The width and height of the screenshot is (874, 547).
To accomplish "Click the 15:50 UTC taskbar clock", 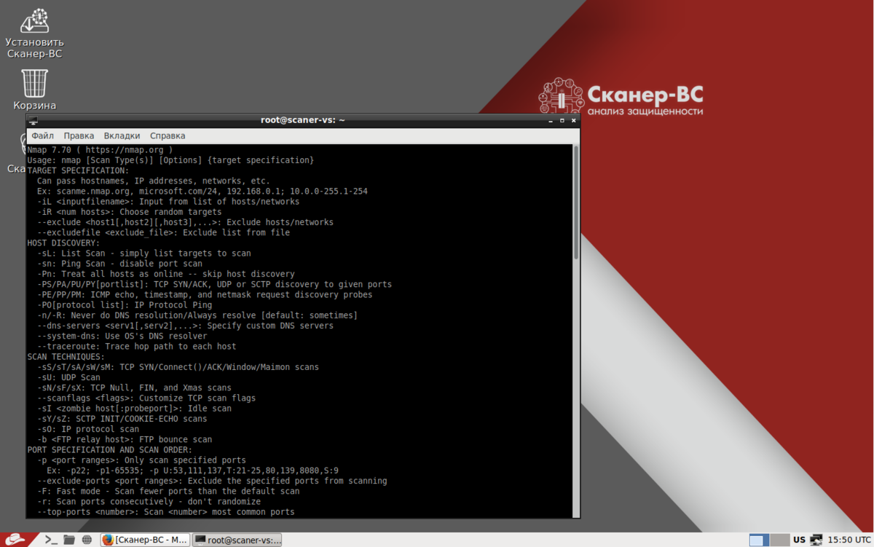I will (x=849, y=540).
